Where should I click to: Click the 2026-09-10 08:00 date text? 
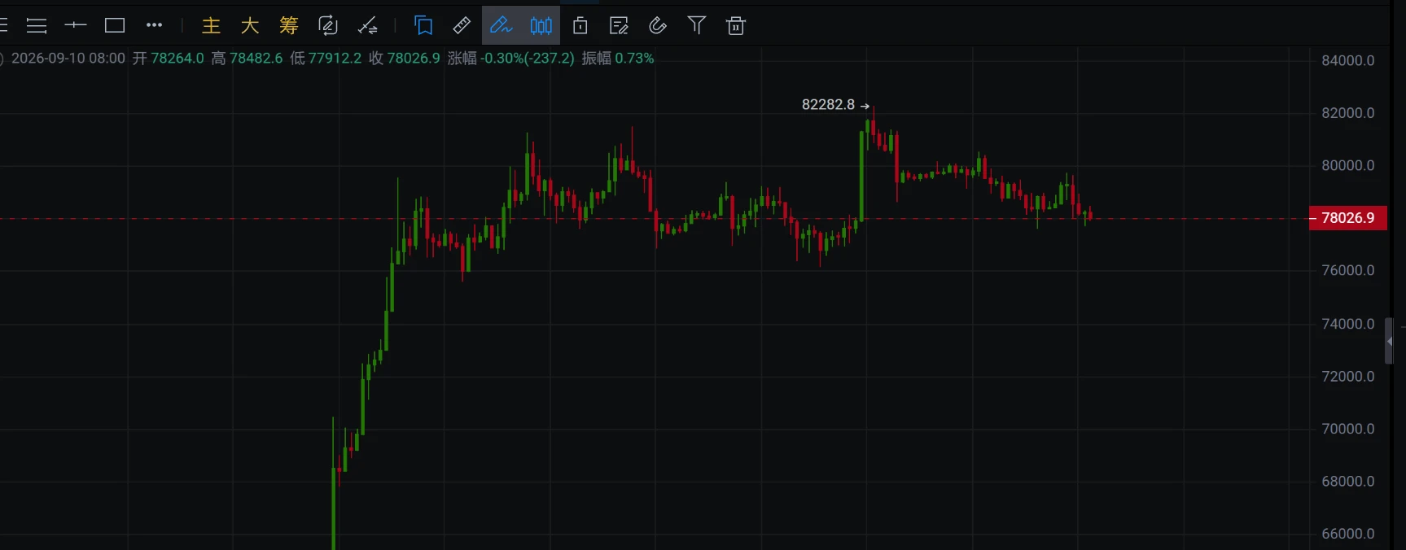point(68,59)
